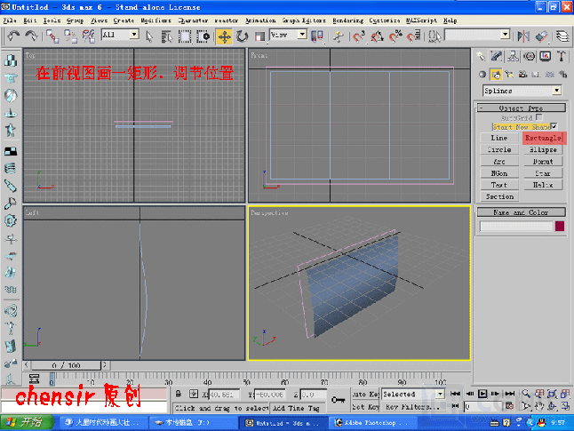
Task: Toggle the Spinner Snap icon
Action: [x=414, y=36]
